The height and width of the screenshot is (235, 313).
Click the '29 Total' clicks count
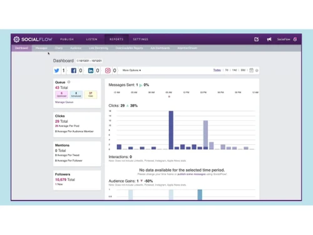61,122
